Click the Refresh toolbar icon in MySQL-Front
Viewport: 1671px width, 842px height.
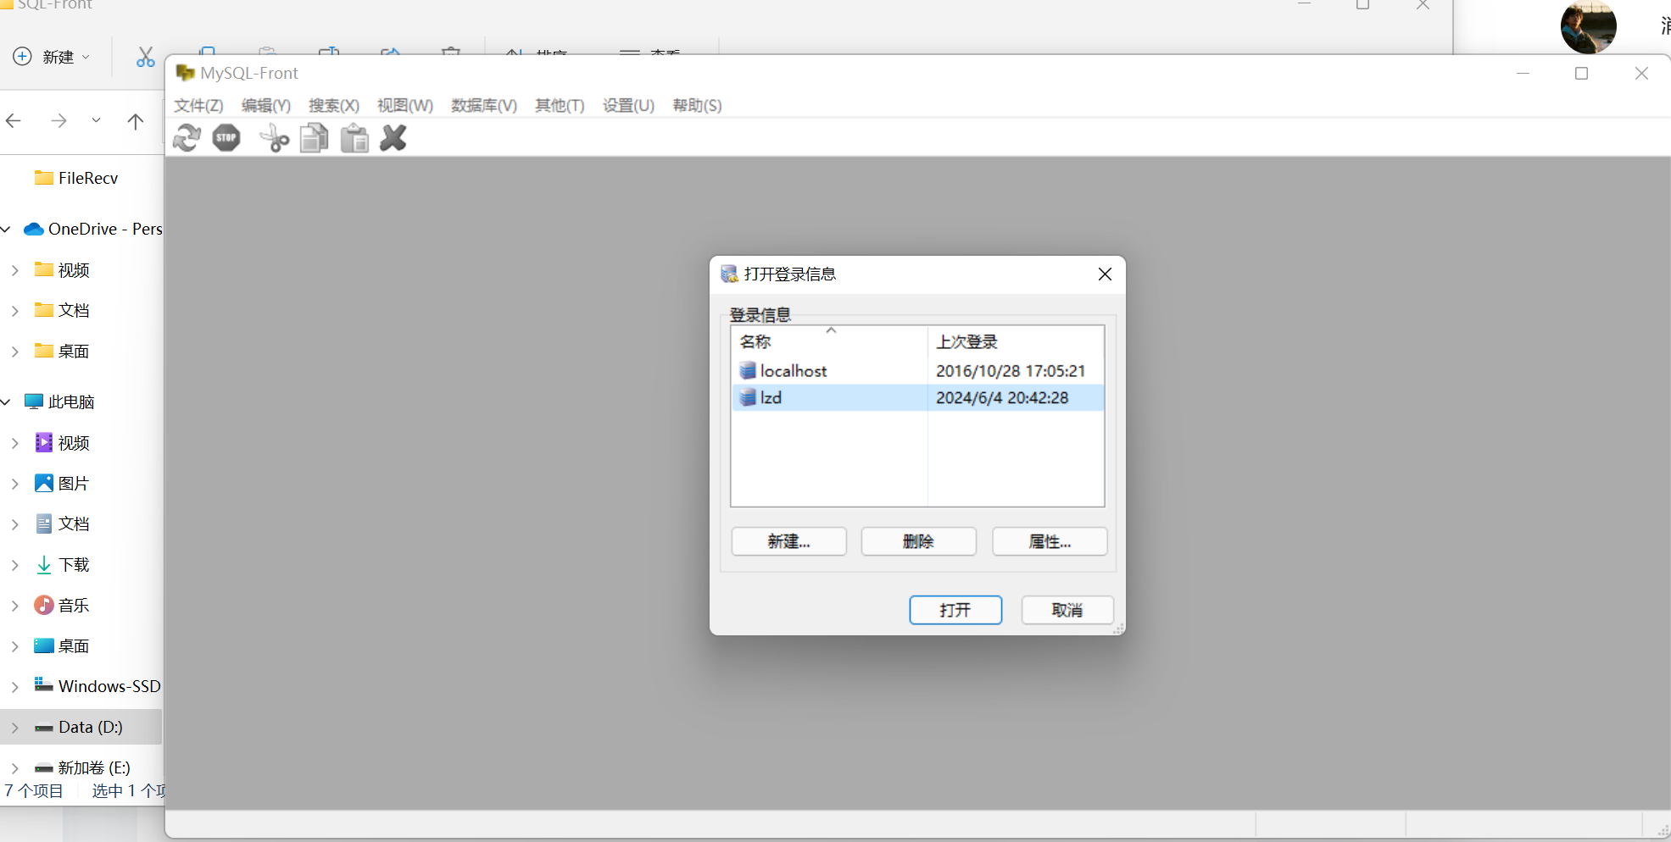coord(187,138)
